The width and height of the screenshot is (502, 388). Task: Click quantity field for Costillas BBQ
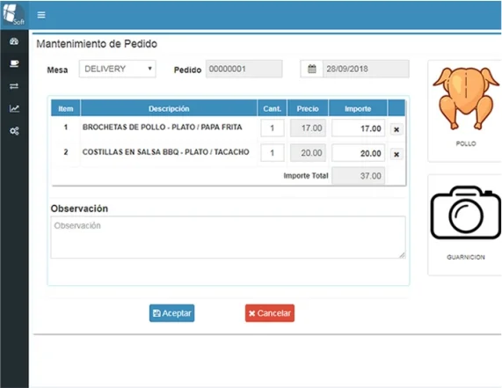point(273,153)
